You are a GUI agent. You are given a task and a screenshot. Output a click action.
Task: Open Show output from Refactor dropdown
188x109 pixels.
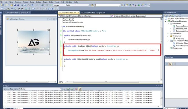coord(40,89)
